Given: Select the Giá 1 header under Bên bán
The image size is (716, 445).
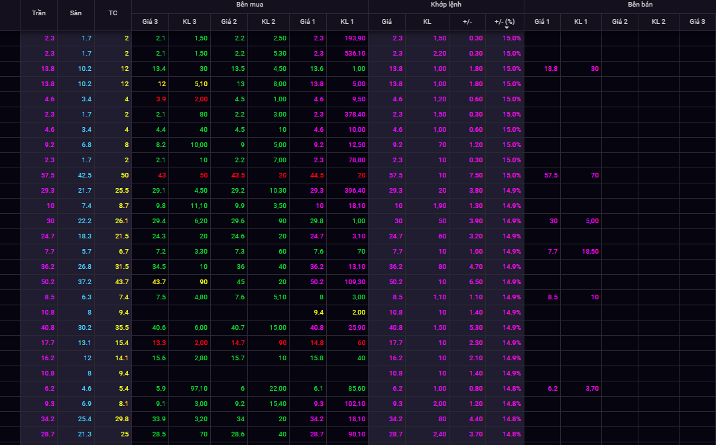Looking at the screenshot, I should pos(542,22).
